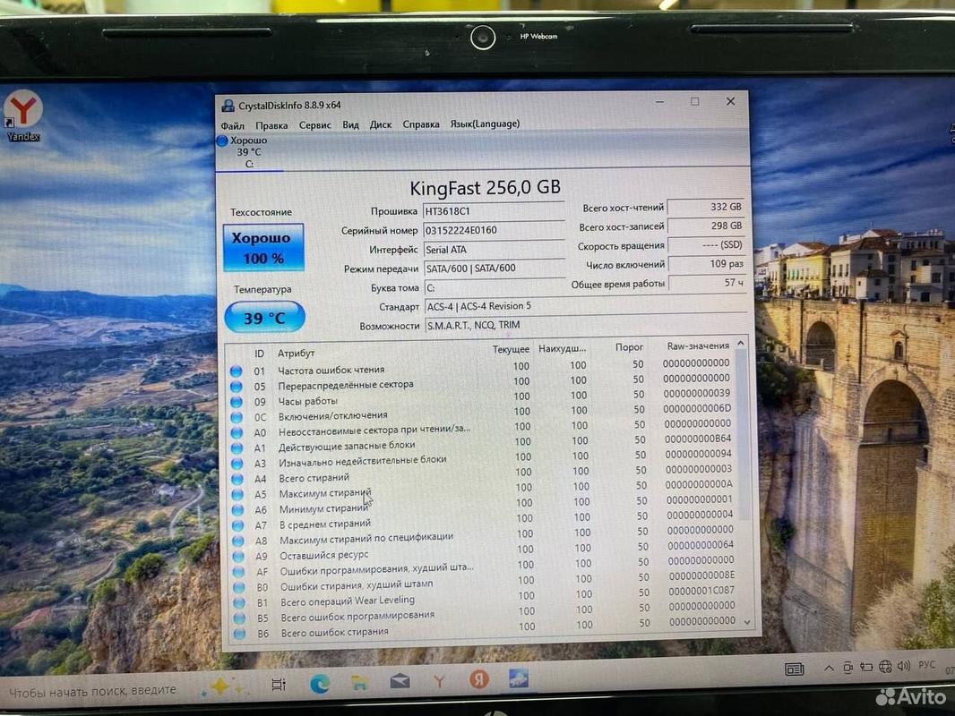Select the C: disk status at top
This screenshot has height=716, width=955.
pos(248,152)
